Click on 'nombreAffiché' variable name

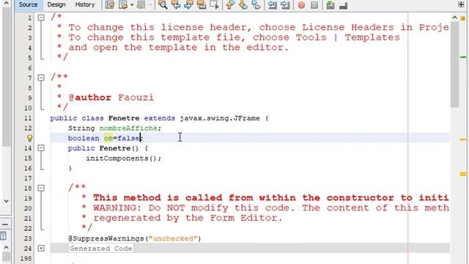click(x=128, y=128)
